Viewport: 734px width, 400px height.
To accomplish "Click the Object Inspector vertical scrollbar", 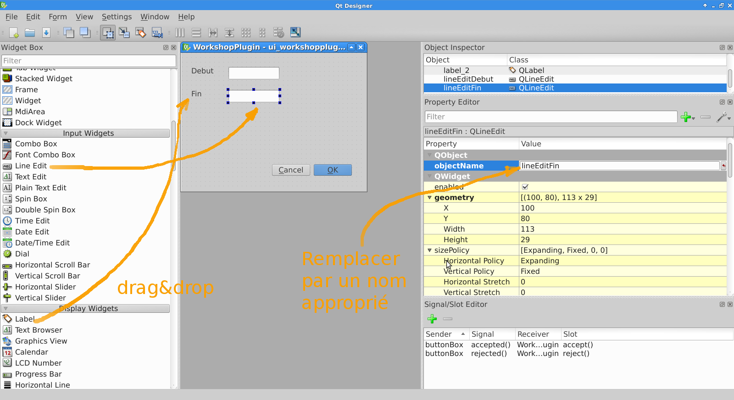I will pos(730,78).
